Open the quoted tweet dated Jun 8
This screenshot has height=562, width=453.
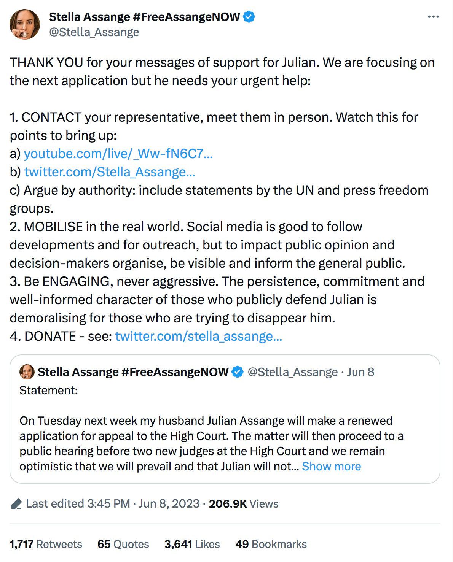tap(361, 372)
